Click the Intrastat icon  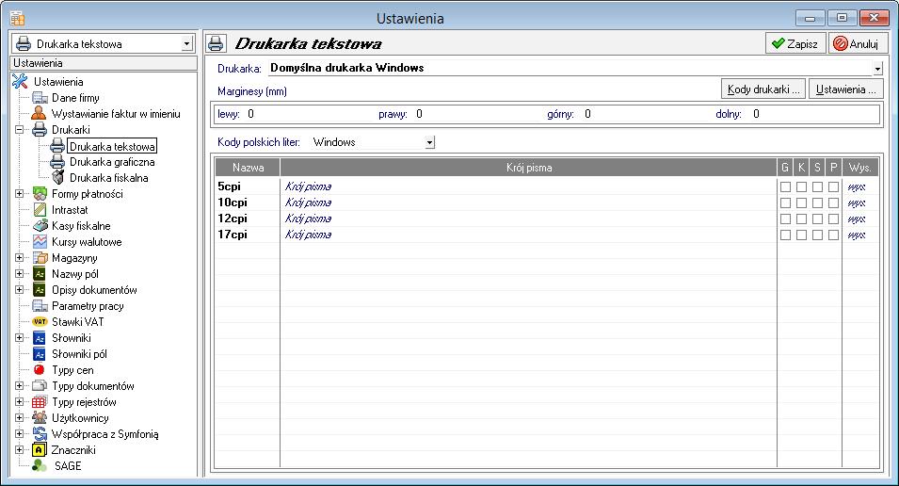[x=40, y=210]
